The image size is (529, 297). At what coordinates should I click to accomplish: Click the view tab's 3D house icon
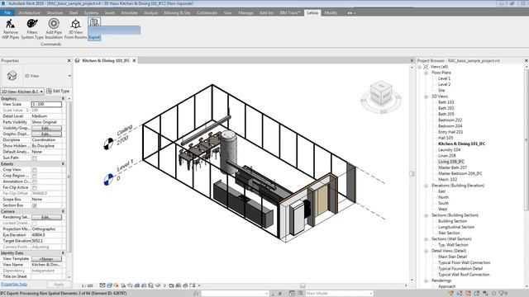77,60
